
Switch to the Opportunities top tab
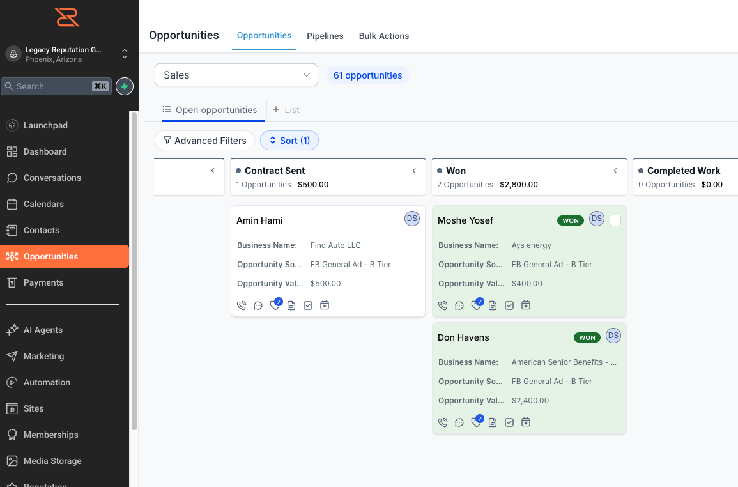(264, 36)
